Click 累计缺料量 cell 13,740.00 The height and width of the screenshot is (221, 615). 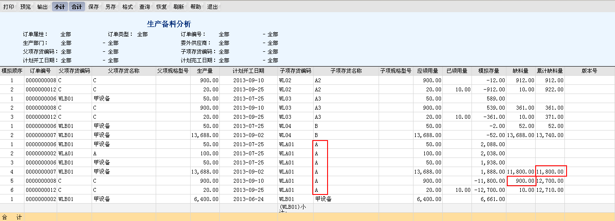(550, 135)
